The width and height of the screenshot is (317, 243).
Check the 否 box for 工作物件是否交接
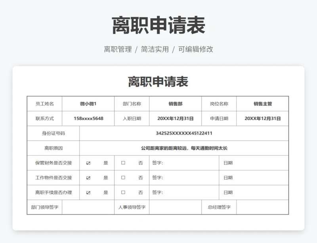click(x=123, y=178)
